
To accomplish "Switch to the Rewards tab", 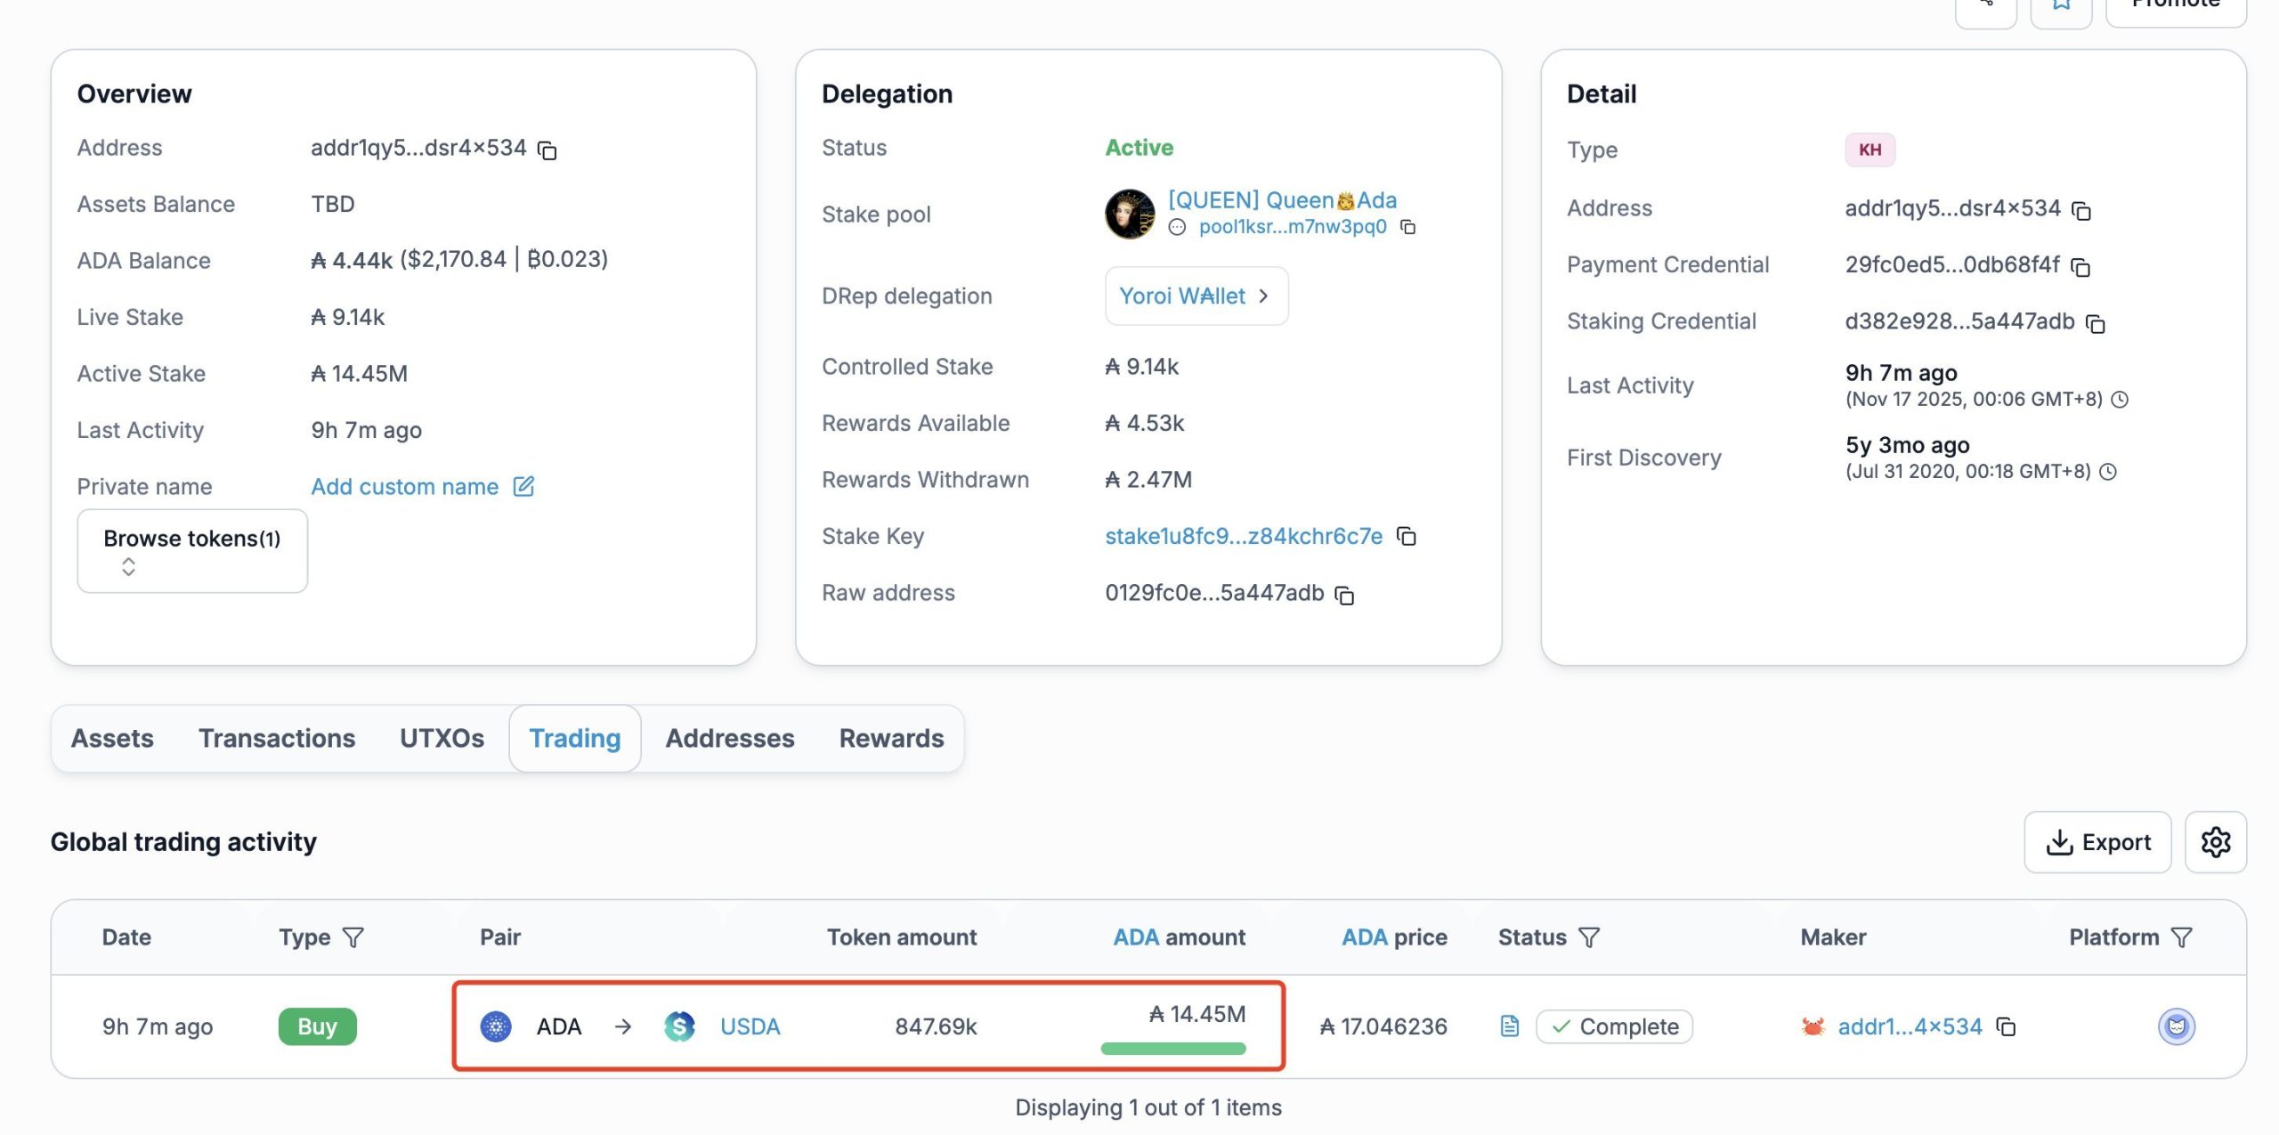I will click(x=891, y=738).
